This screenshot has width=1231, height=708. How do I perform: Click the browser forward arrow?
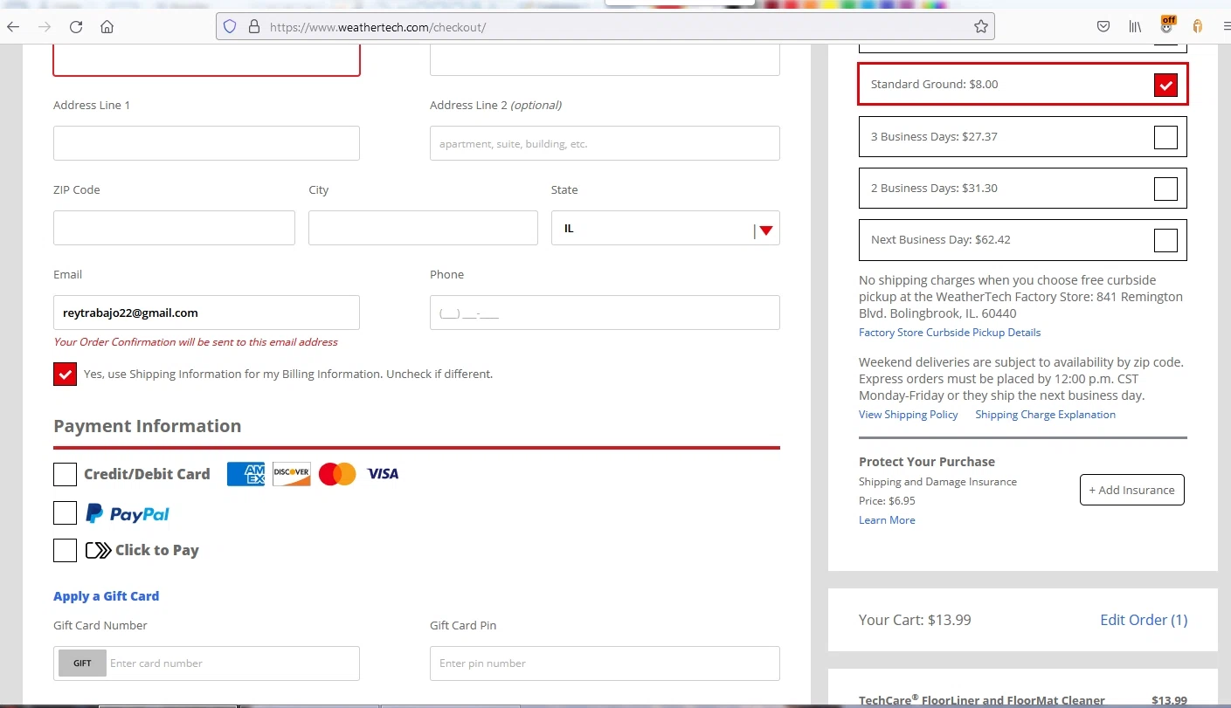click(x=45, y=27)
